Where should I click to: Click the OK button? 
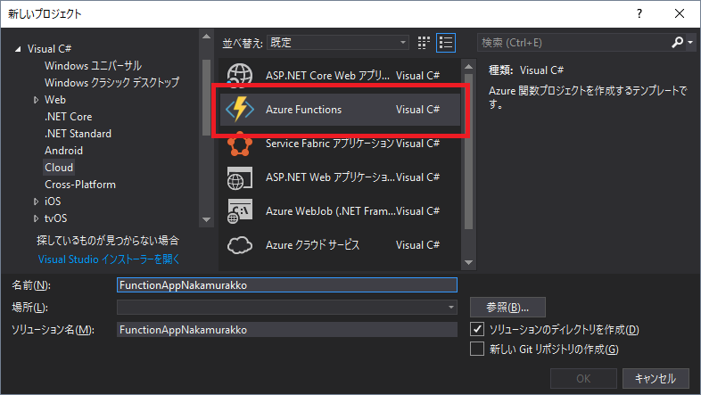pyautogui.click(x=583, y=378)
